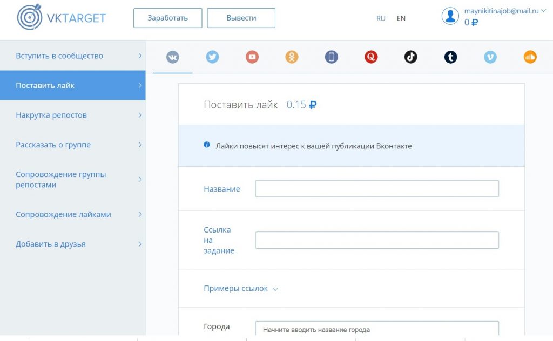
Task: Select Поставить лайк menu item
Action: (x=73, y=85)
